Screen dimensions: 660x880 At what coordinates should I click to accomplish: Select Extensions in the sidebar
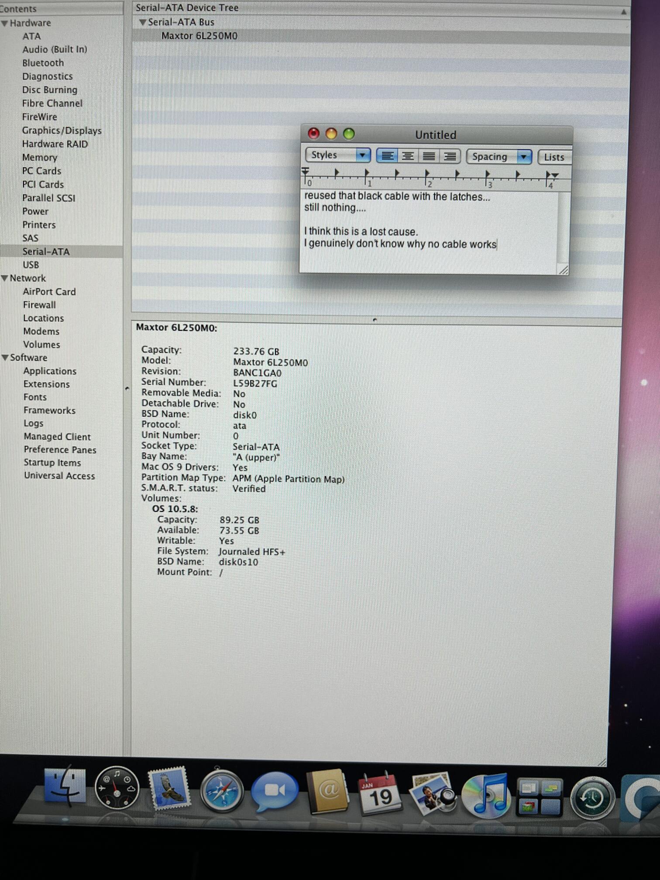tap(47, 384)
